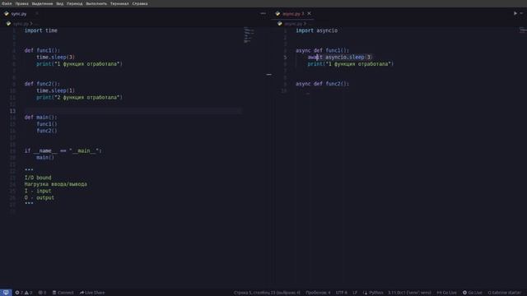Click 'time.sleep(3)' line in sync.py

tap(55, 58)
